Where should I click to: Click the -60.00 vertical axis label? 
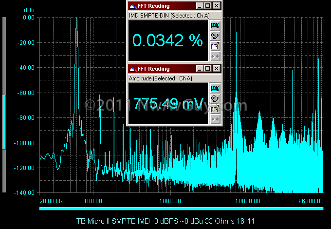click(26, 93)
